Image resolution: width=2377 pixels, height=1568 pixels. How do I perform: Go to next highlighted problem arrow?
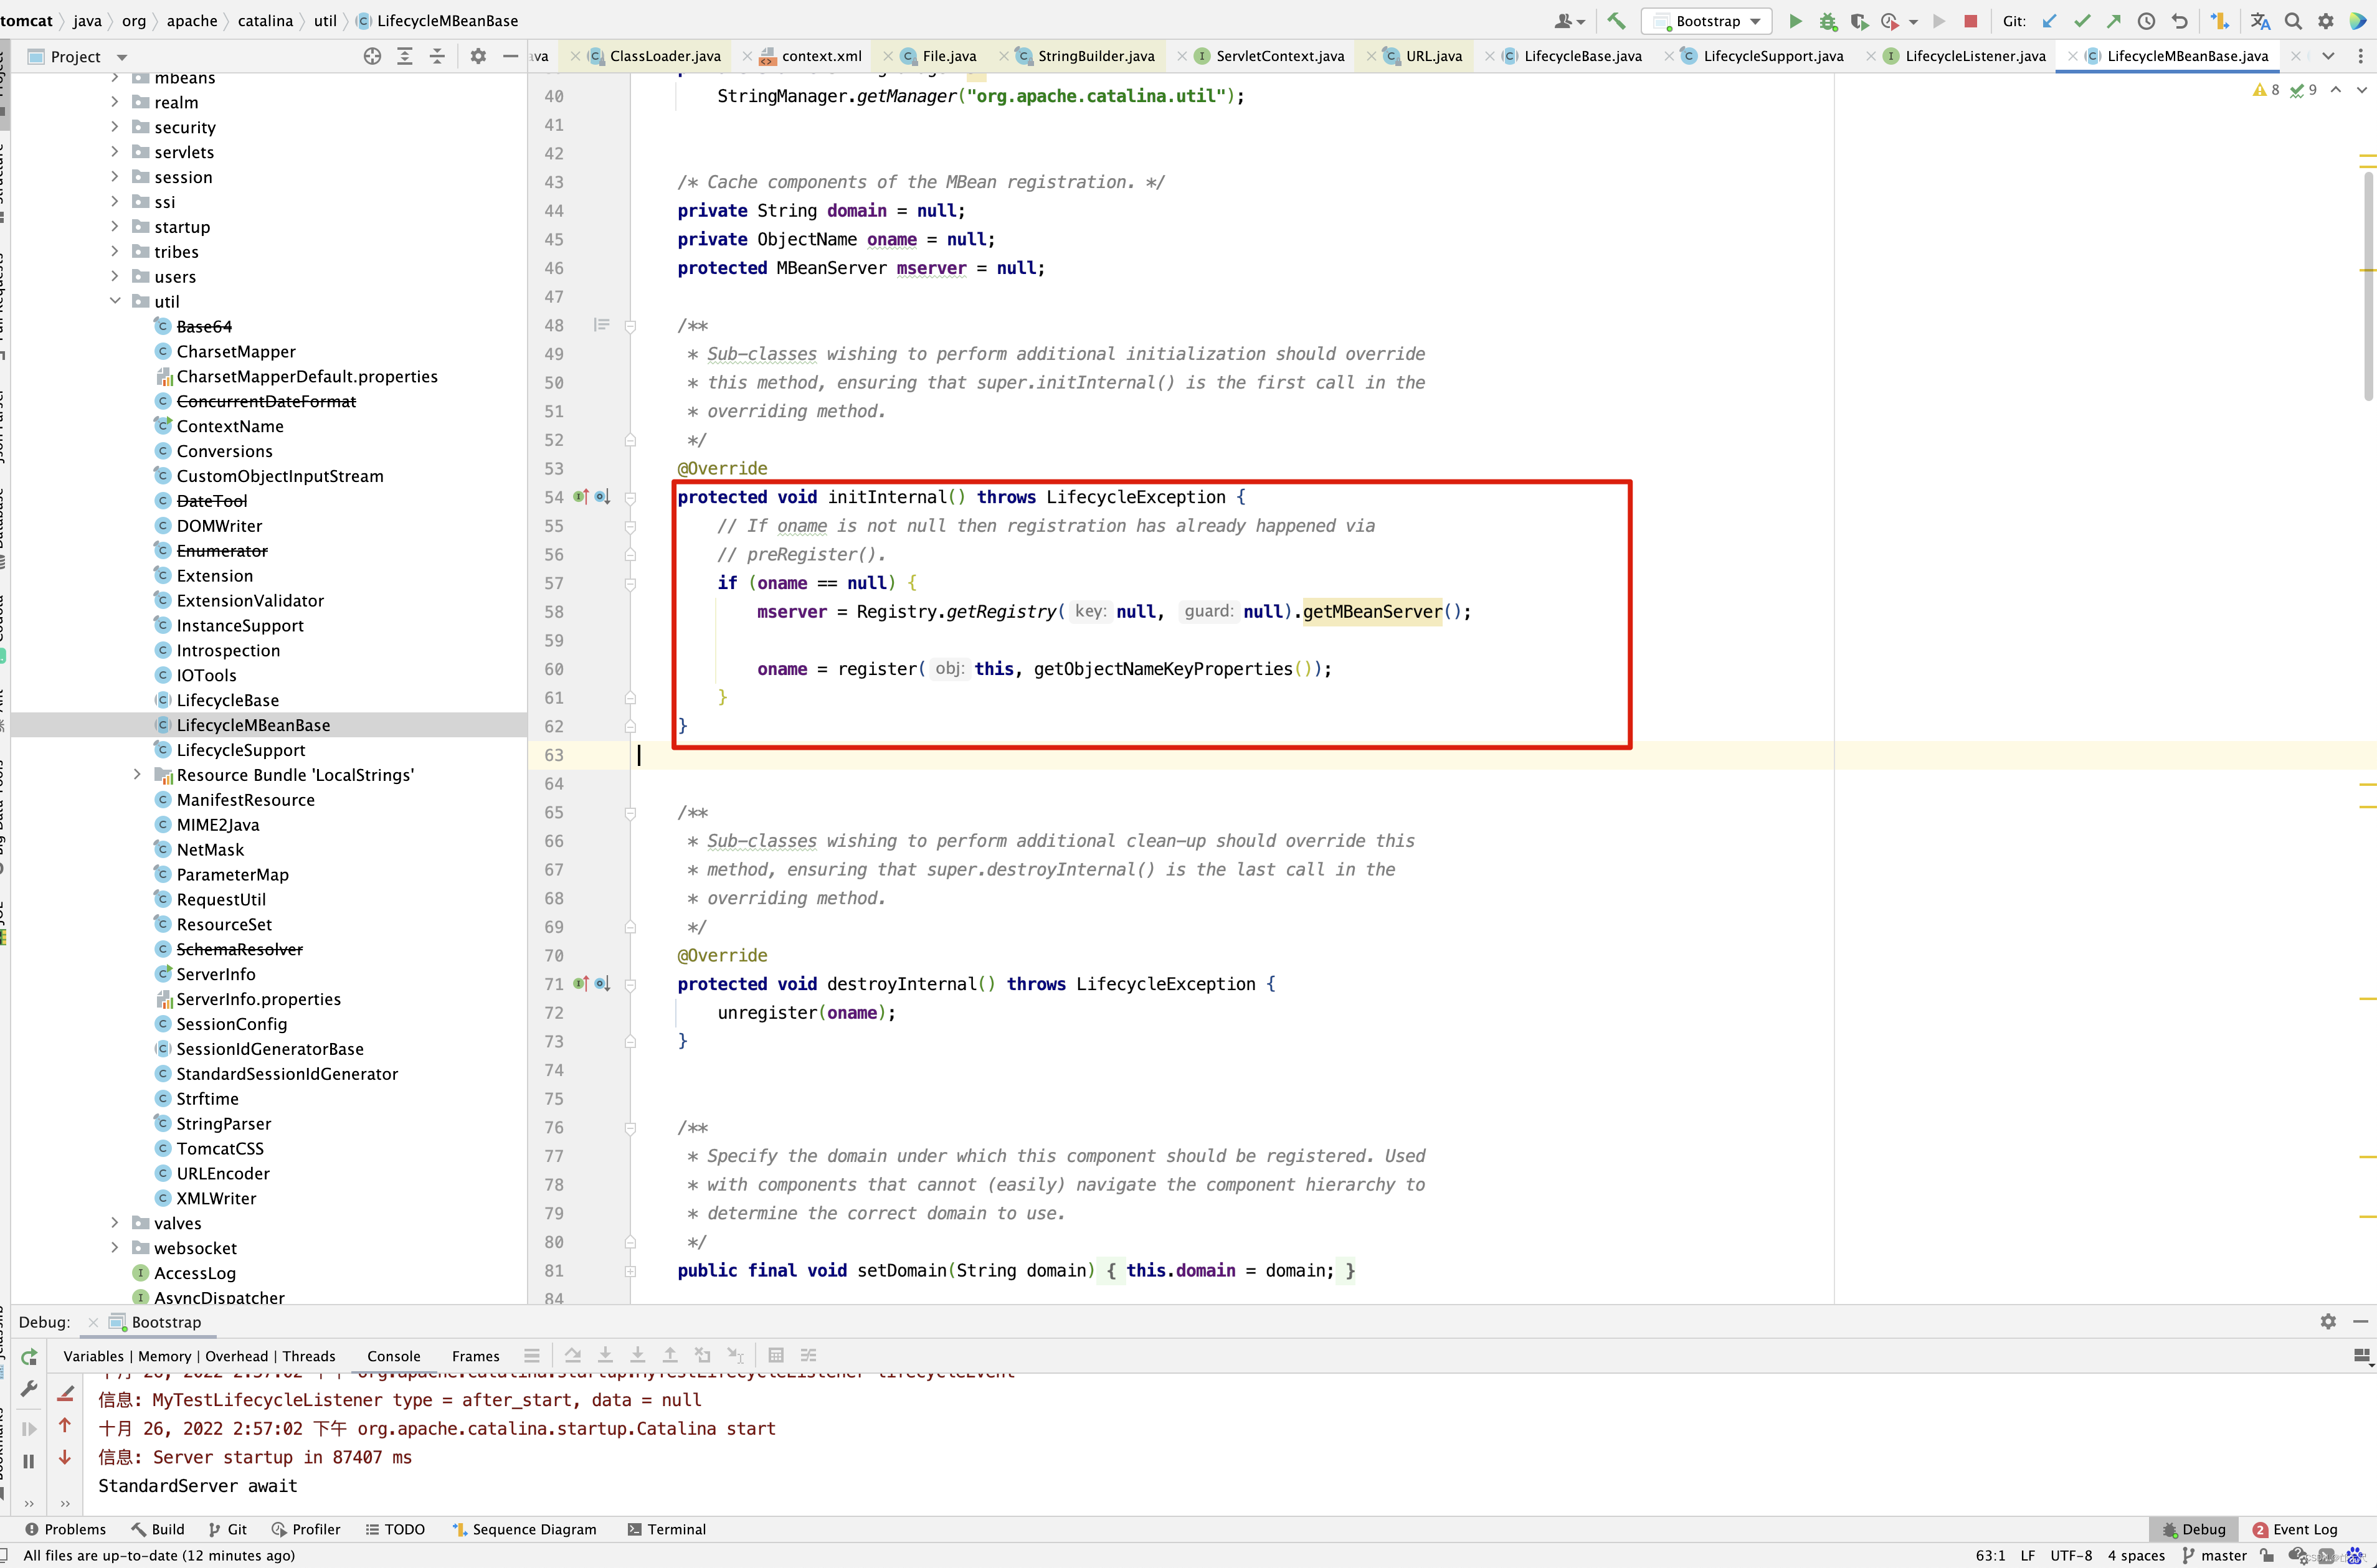point(2361,90)
